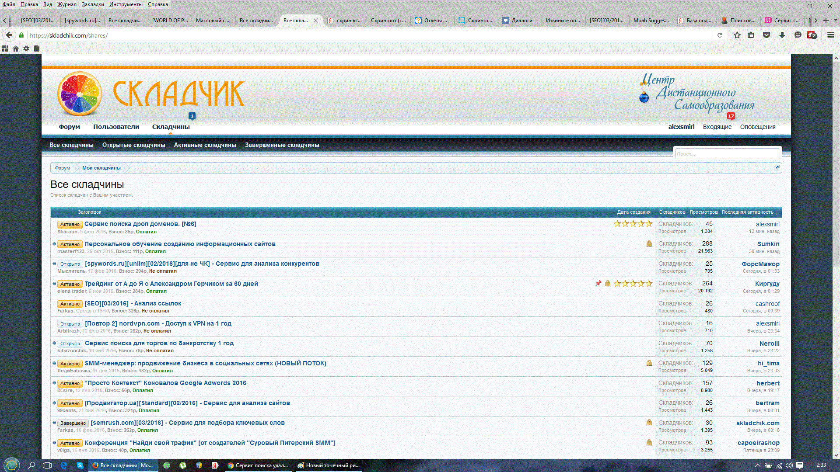Click the bookmark star icon
Image resolution: width=840 pixels, height=472 pixels.
[x=737, y=35]
